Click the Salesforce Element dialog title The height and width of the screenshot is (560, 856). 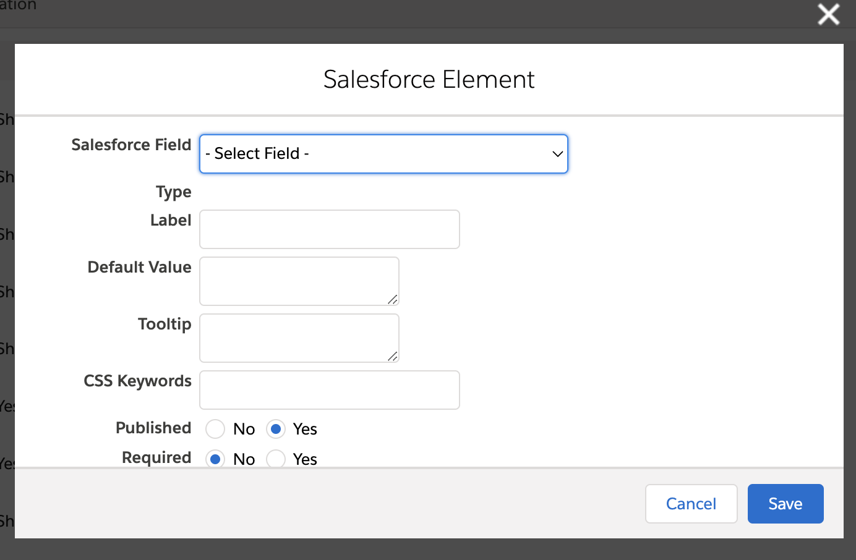coord(429,79)
